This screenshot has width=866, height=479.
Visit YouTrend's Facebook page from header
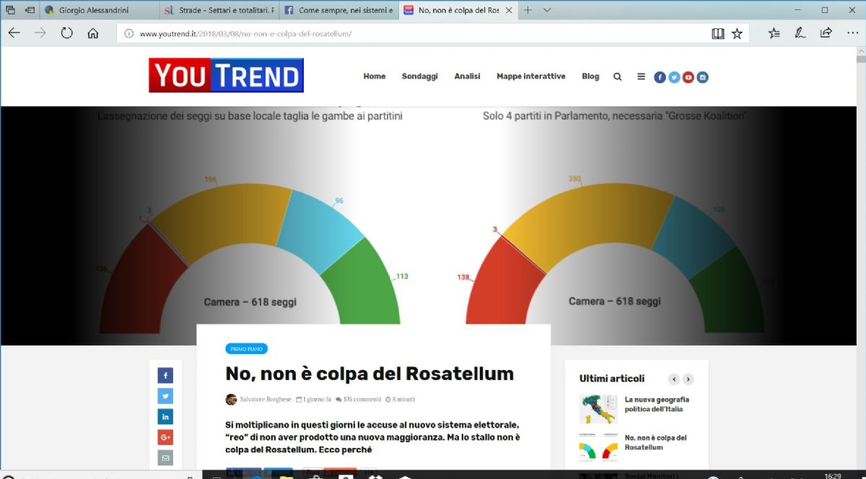[660, 77]
